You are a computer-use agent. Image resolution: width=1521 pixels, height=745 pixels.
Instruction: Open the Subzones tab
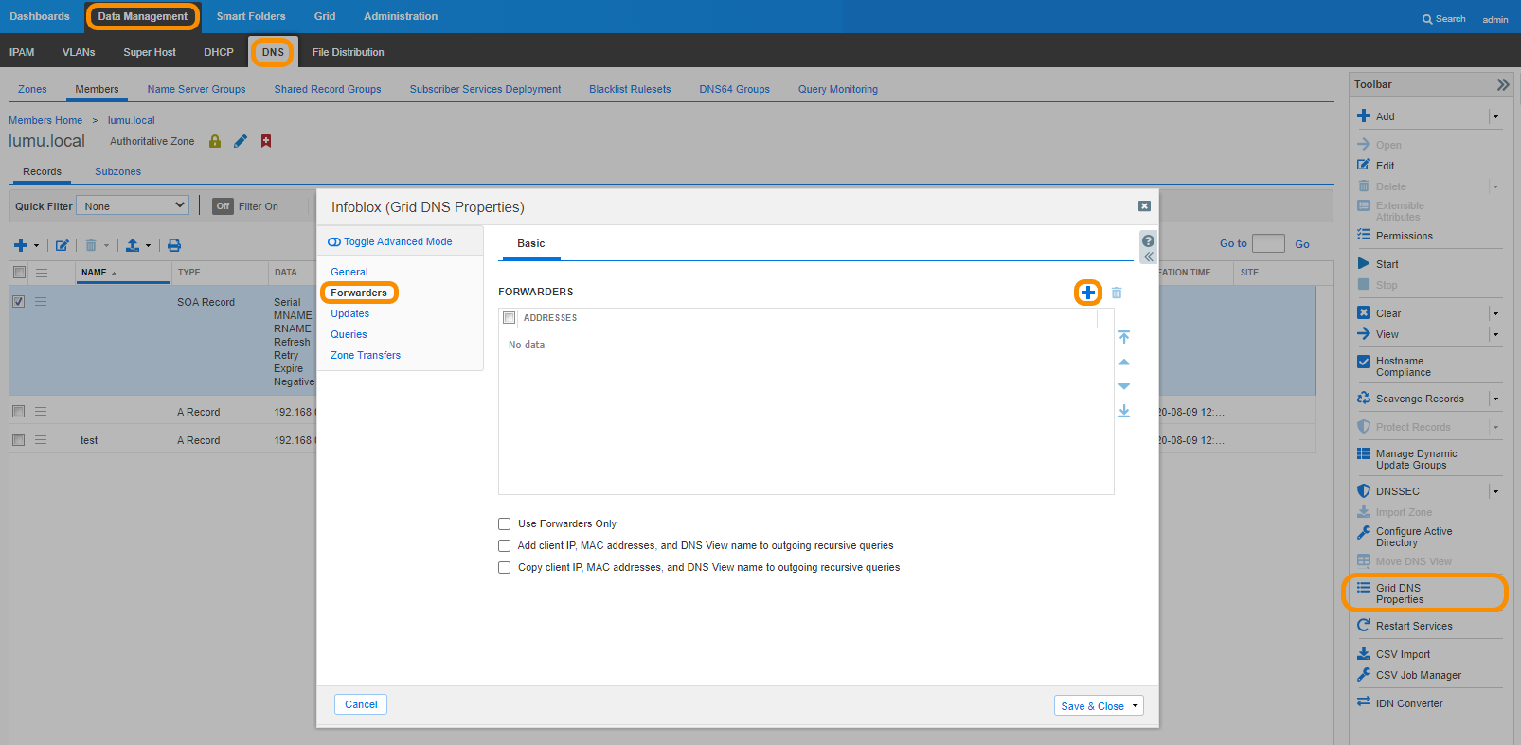click(117, 171)
